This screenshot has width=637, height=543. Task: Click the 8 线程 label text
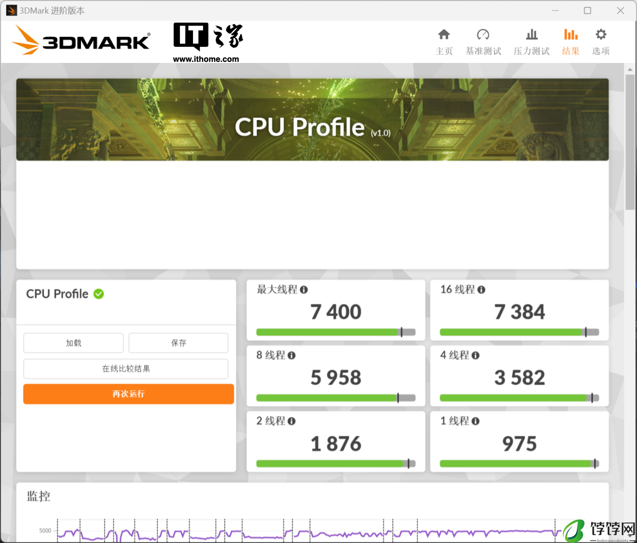pyautogui.click(x=271, y=355)
